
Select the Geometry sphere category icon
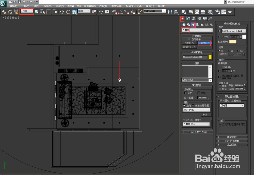[184, 25]
